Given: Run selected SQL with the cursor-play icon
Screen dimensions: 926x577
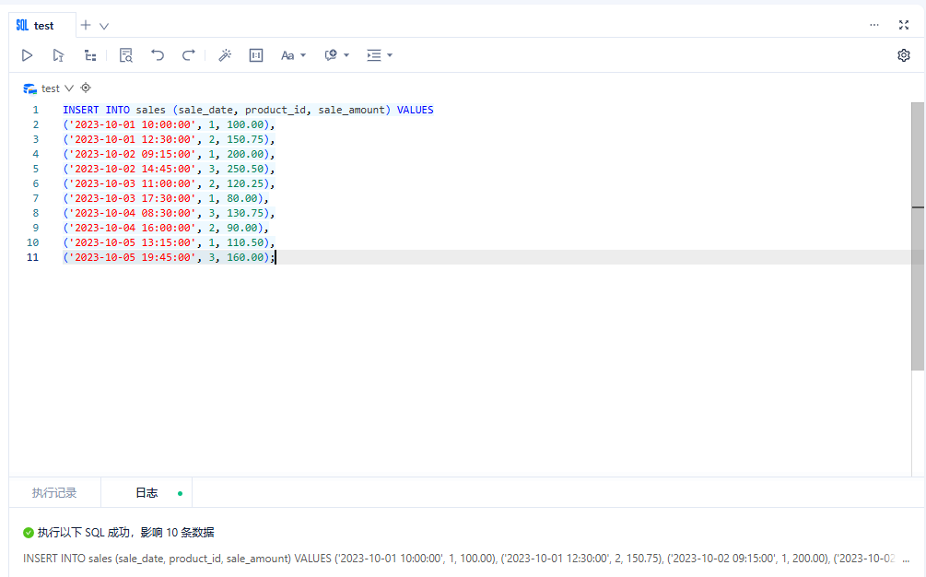Looking at the screenshot, I should 58,55.
